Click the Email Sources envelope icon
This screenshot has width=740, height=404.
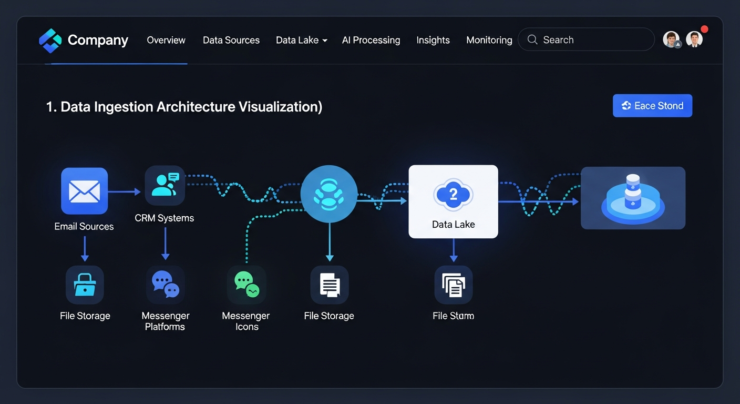pos(84,191)
